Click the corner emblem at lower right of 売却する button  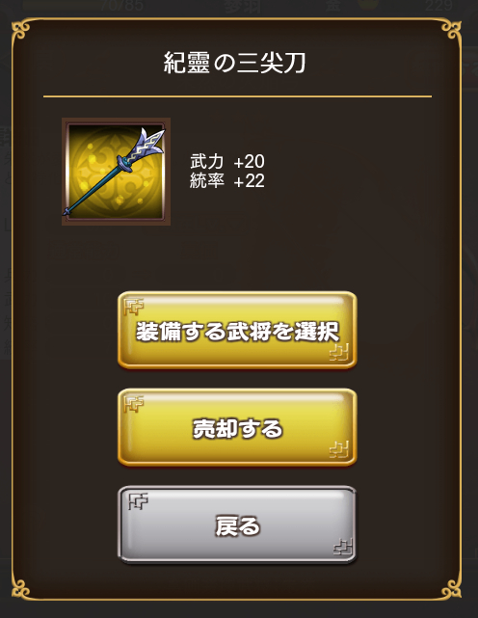339,450
